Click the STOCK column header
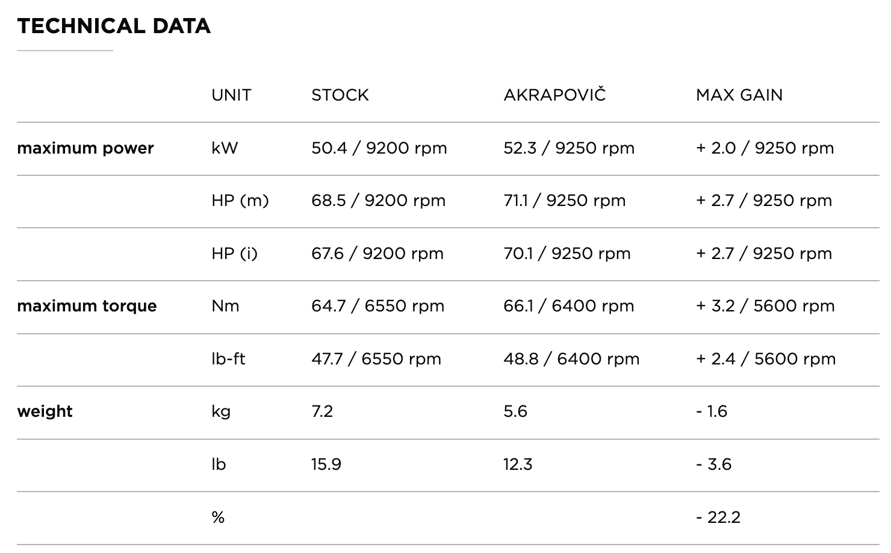Viewport: 891px width, 553px height. pos(340,95)
